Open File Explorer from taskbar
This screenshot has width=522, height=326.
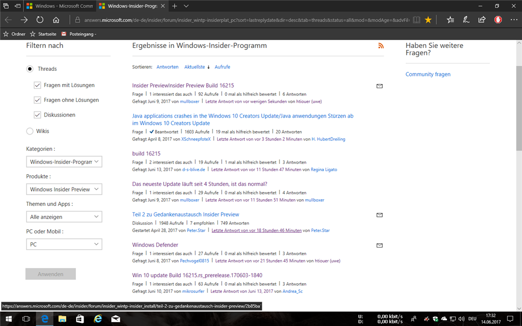click(62, 319)
